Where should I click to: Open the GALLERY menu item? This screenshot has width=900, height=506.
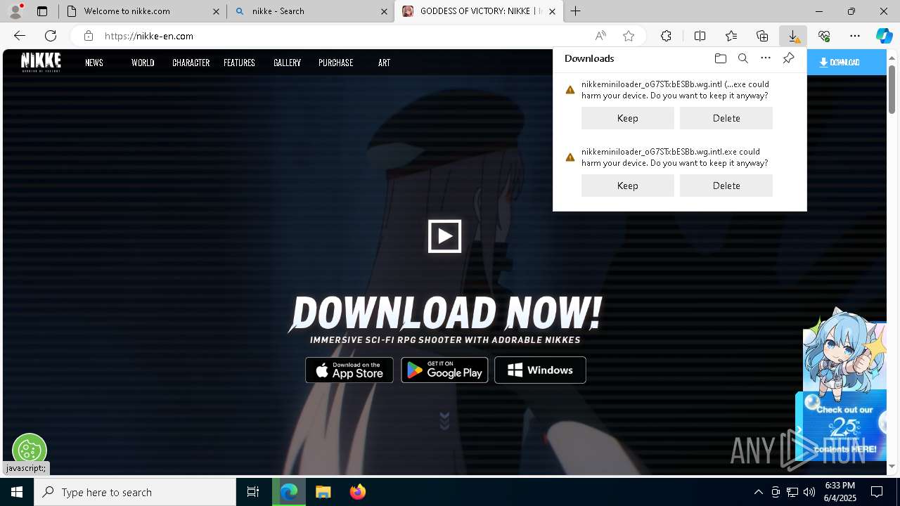coord(287,63)
